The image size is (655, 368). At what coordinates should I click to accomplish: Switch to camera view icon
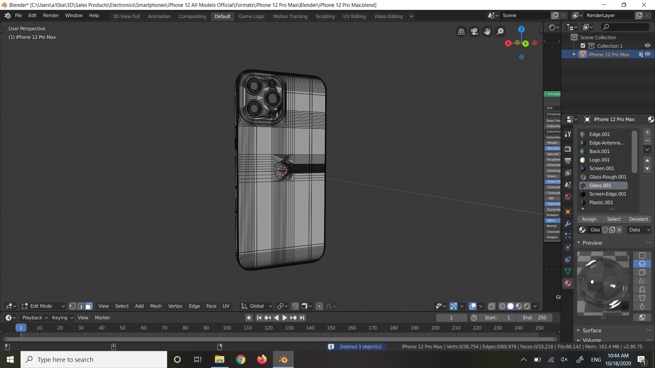474,32
